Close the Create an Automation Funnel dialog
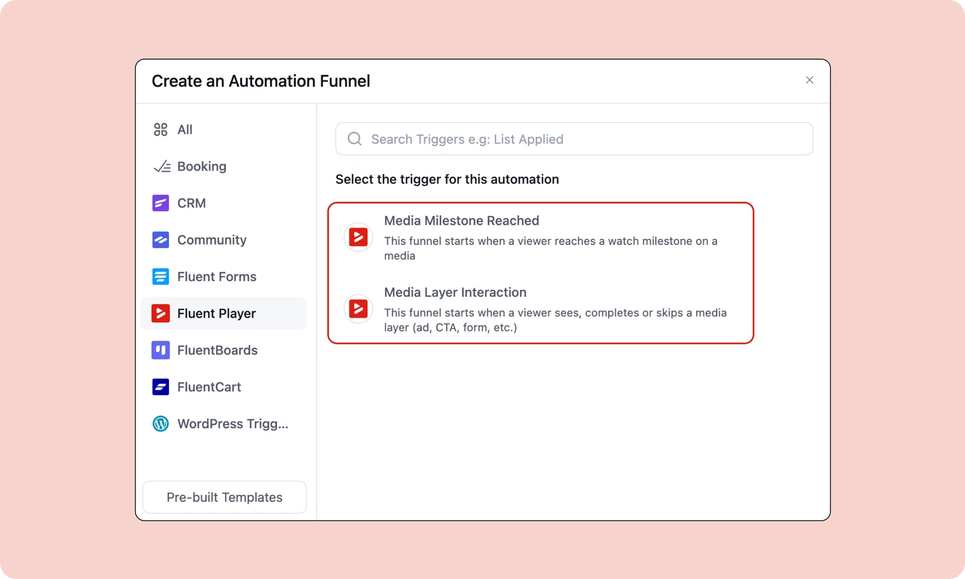965x579 pixels. [x=809, y=80]
